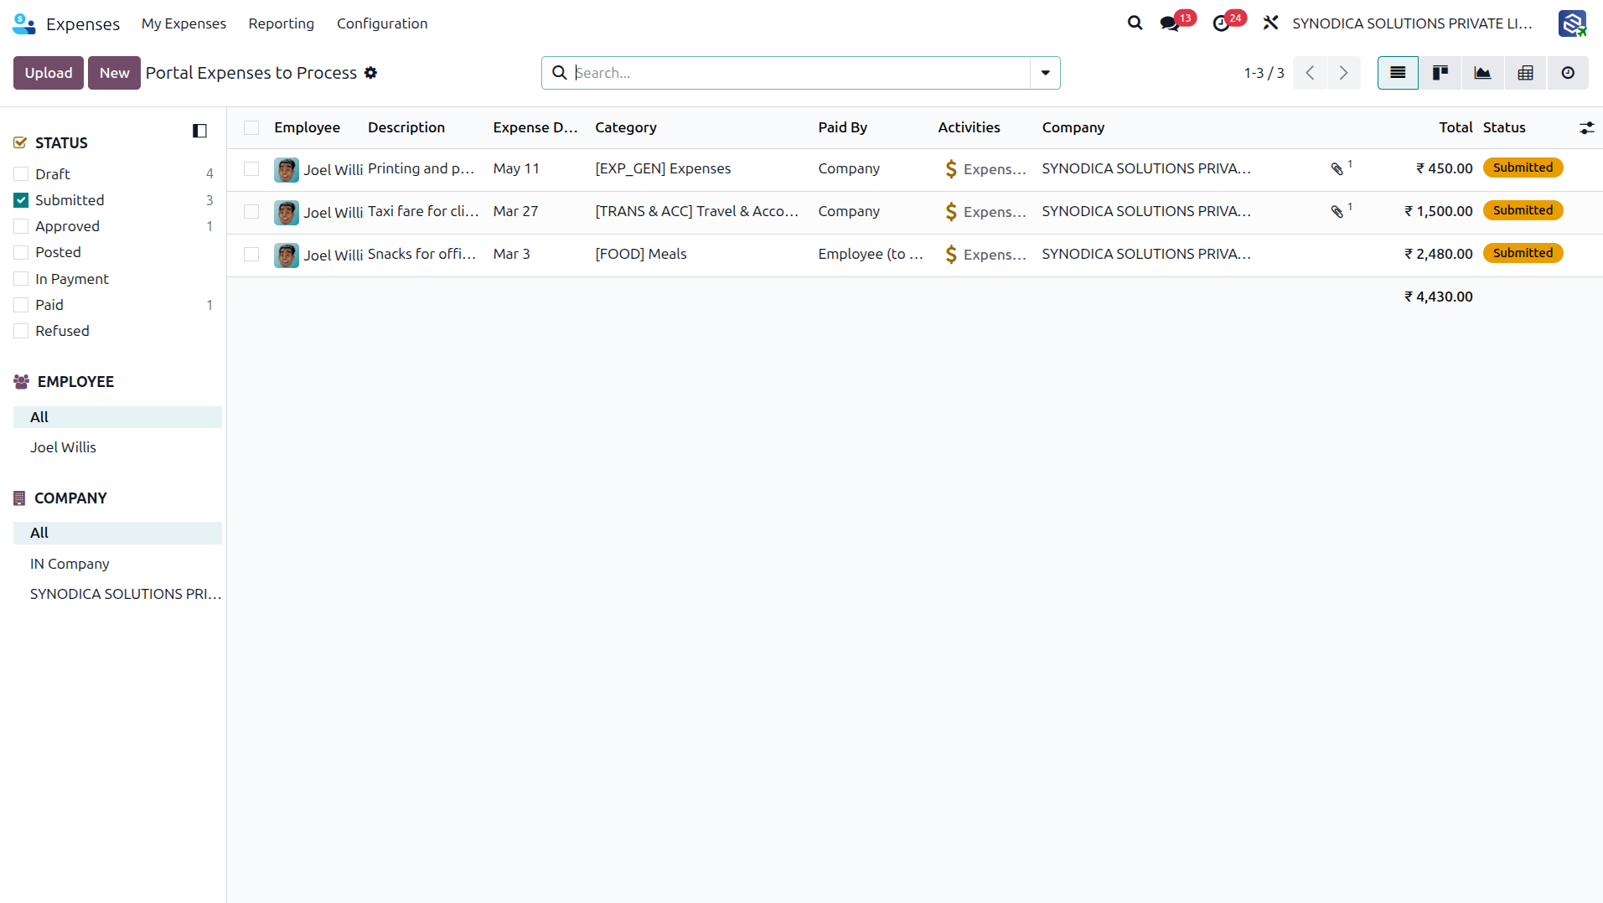Image resolution: width=1603 pixels, height=903 pixels.
Task: Click the [FOOD] Meals category cell
Action: click(x=640, y=254)
